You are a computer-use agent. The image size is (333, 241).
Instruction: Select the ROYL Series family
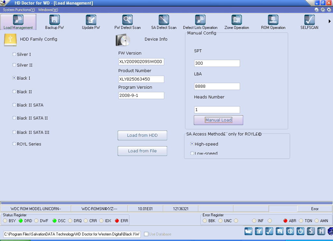click(x=14, y=144)
